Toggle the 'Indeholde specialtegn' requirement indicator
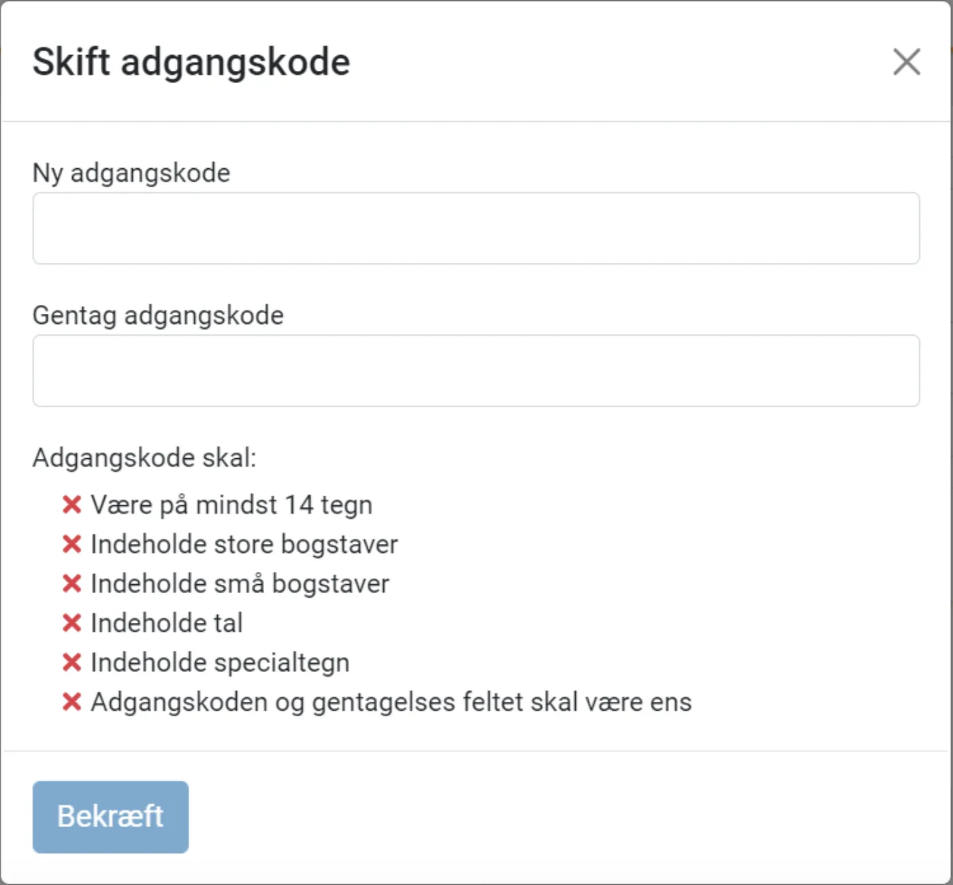953x885 pixels. pos(72,662)
